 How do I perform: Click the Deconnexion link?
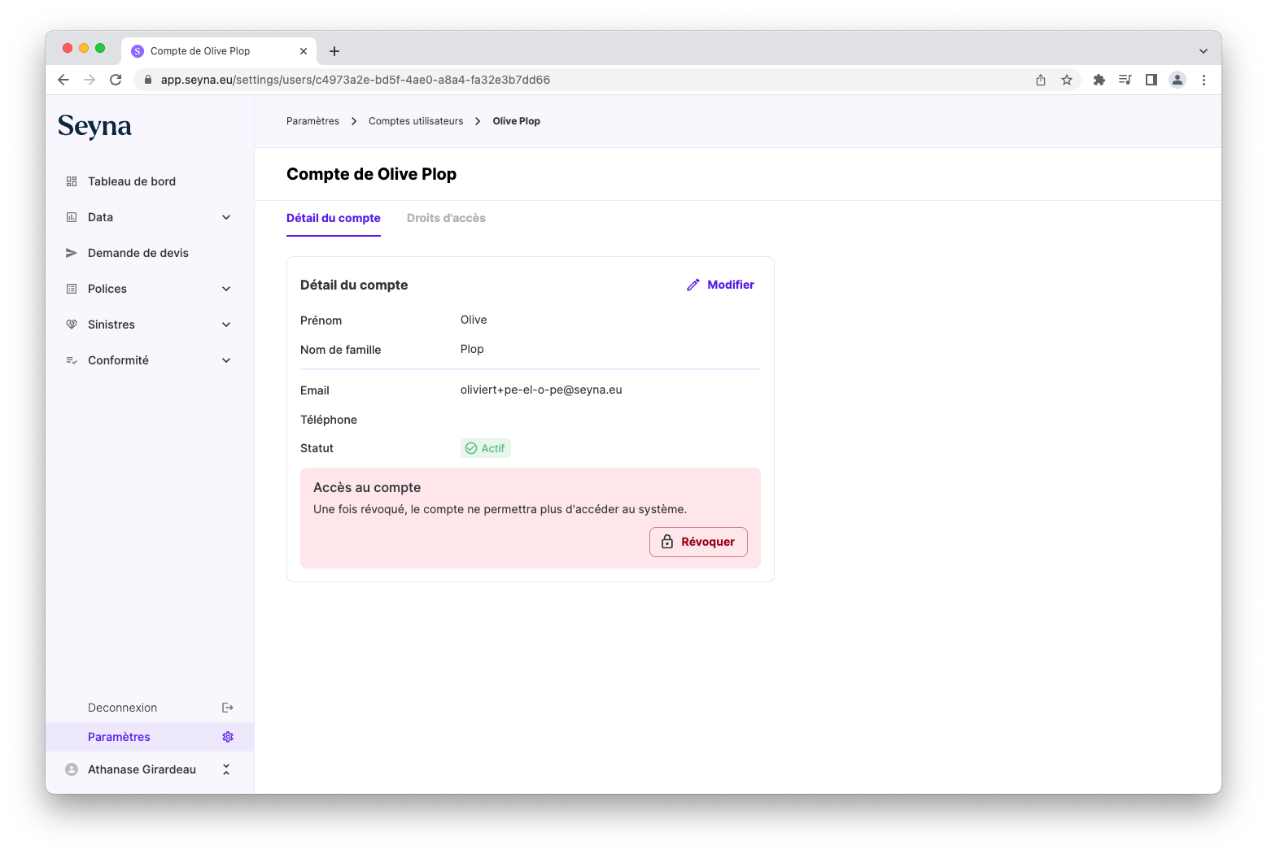tap(122, 708)
